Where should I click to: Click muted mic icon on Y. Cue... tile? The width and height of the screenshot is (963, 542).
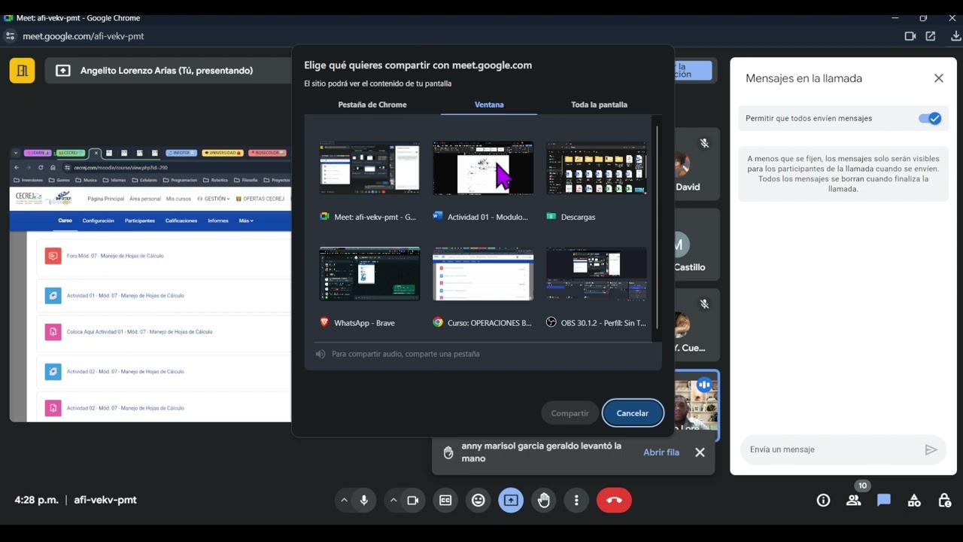(x=704, y=304)
